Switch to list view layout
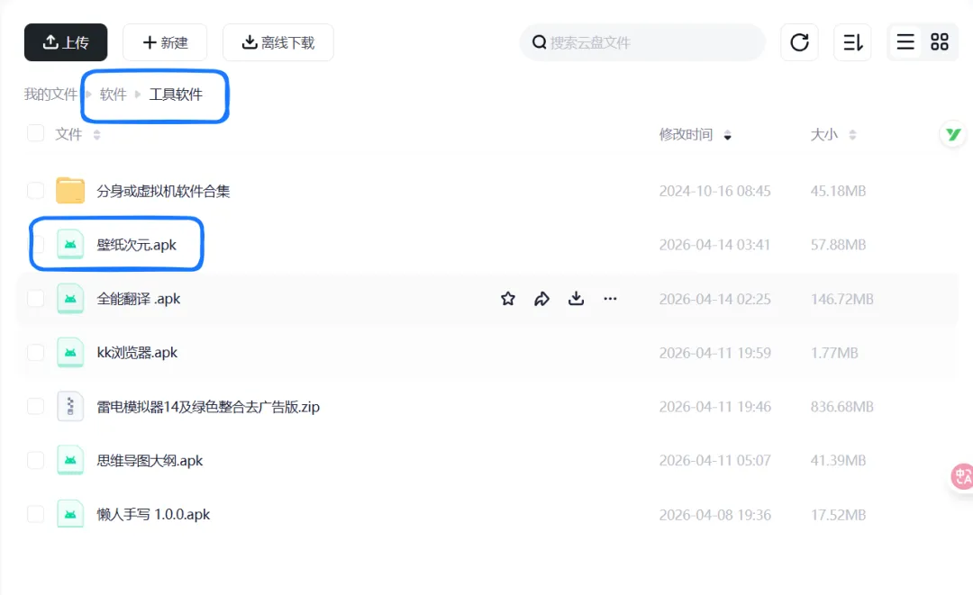This screenshot has width=973, height=595. pos(905,42)
